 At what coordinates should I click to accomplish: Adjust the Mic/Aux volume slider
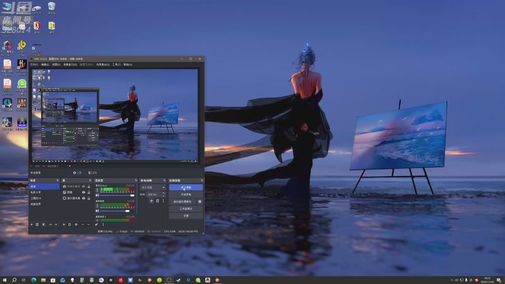click(117, 196)
